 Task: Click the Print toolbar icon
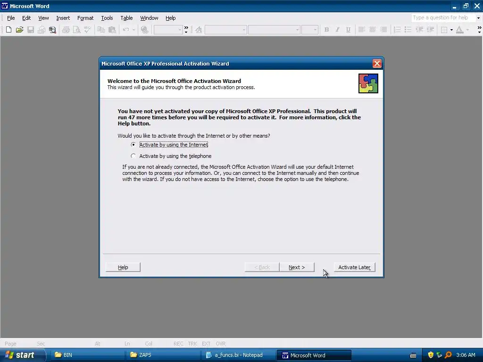[x=66, y=30]
